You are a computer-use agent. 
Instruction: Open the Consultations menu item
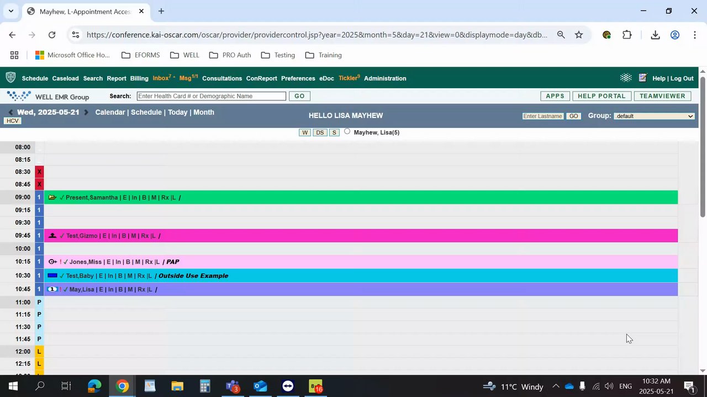tap(222, 78)
